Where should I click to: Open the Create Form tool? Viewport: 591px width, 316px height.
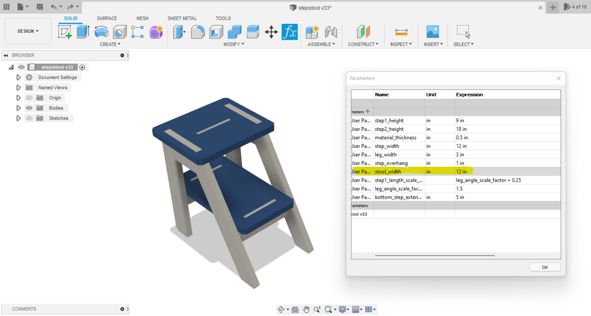(x=156, y=32)
